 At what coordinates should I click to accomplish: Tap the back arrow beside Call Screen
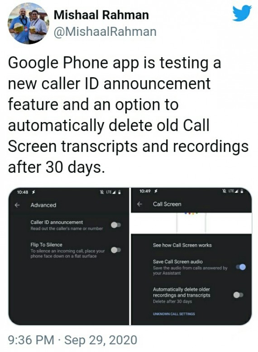pos(139,204)
